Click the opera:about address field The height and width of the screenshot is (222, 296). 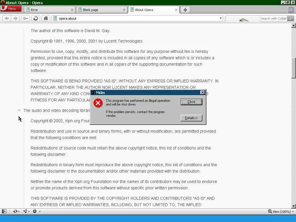click(x=138, y=18)
